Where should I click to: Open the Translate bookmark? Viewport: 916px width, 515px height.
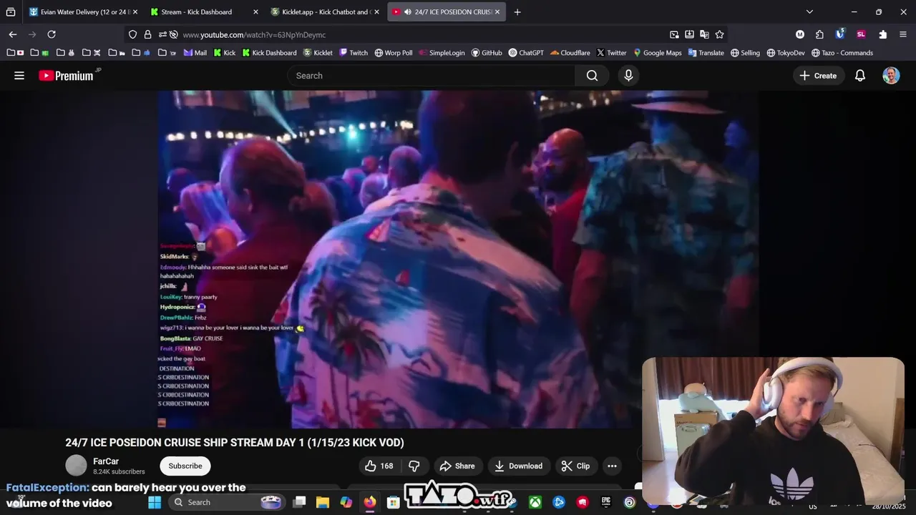pyautogui.click(x=706, y=53)
